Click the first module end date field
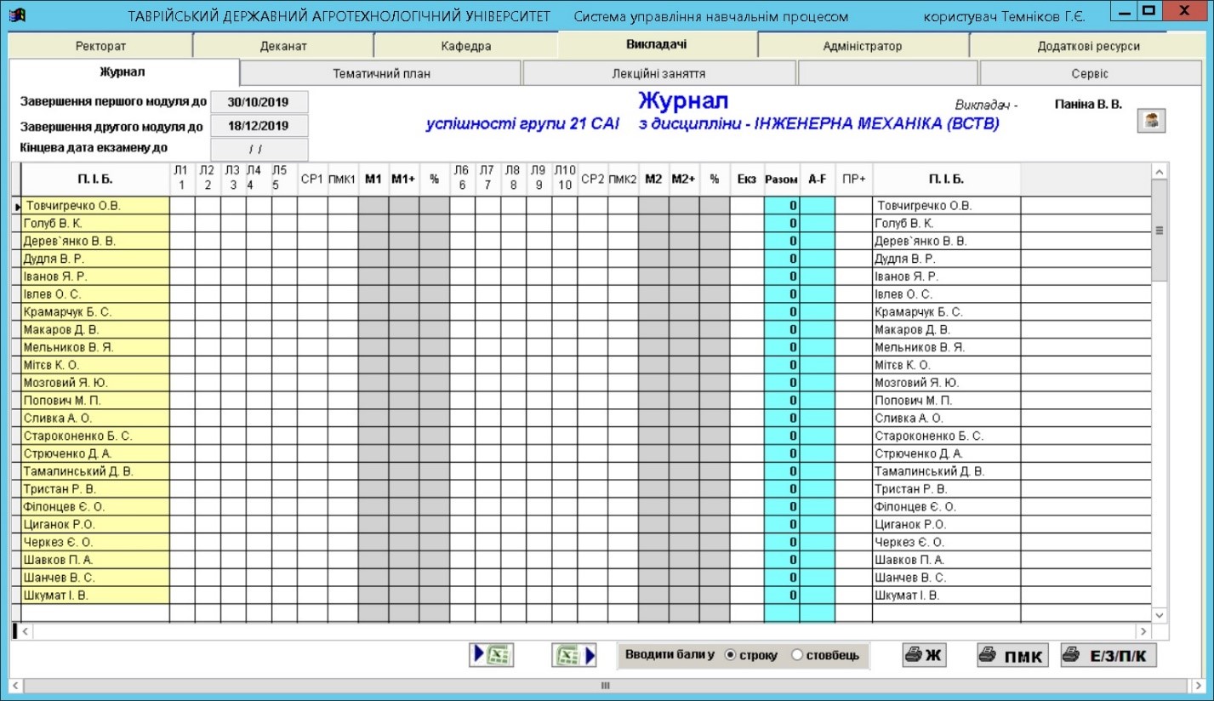 [x=259, y=102]
